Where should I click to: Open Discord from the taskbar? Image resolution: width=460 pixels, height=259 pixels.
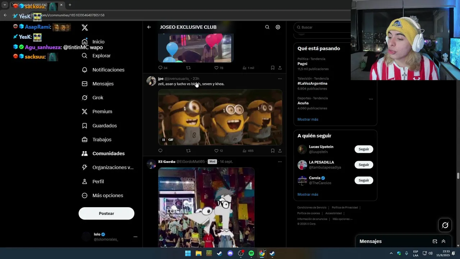(x=230, y=253)
